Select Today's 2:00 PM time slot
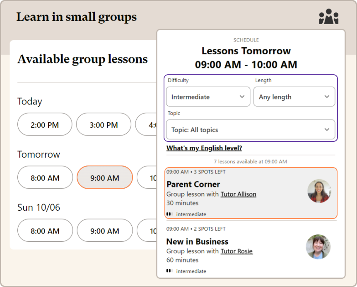 pos(45,124)
